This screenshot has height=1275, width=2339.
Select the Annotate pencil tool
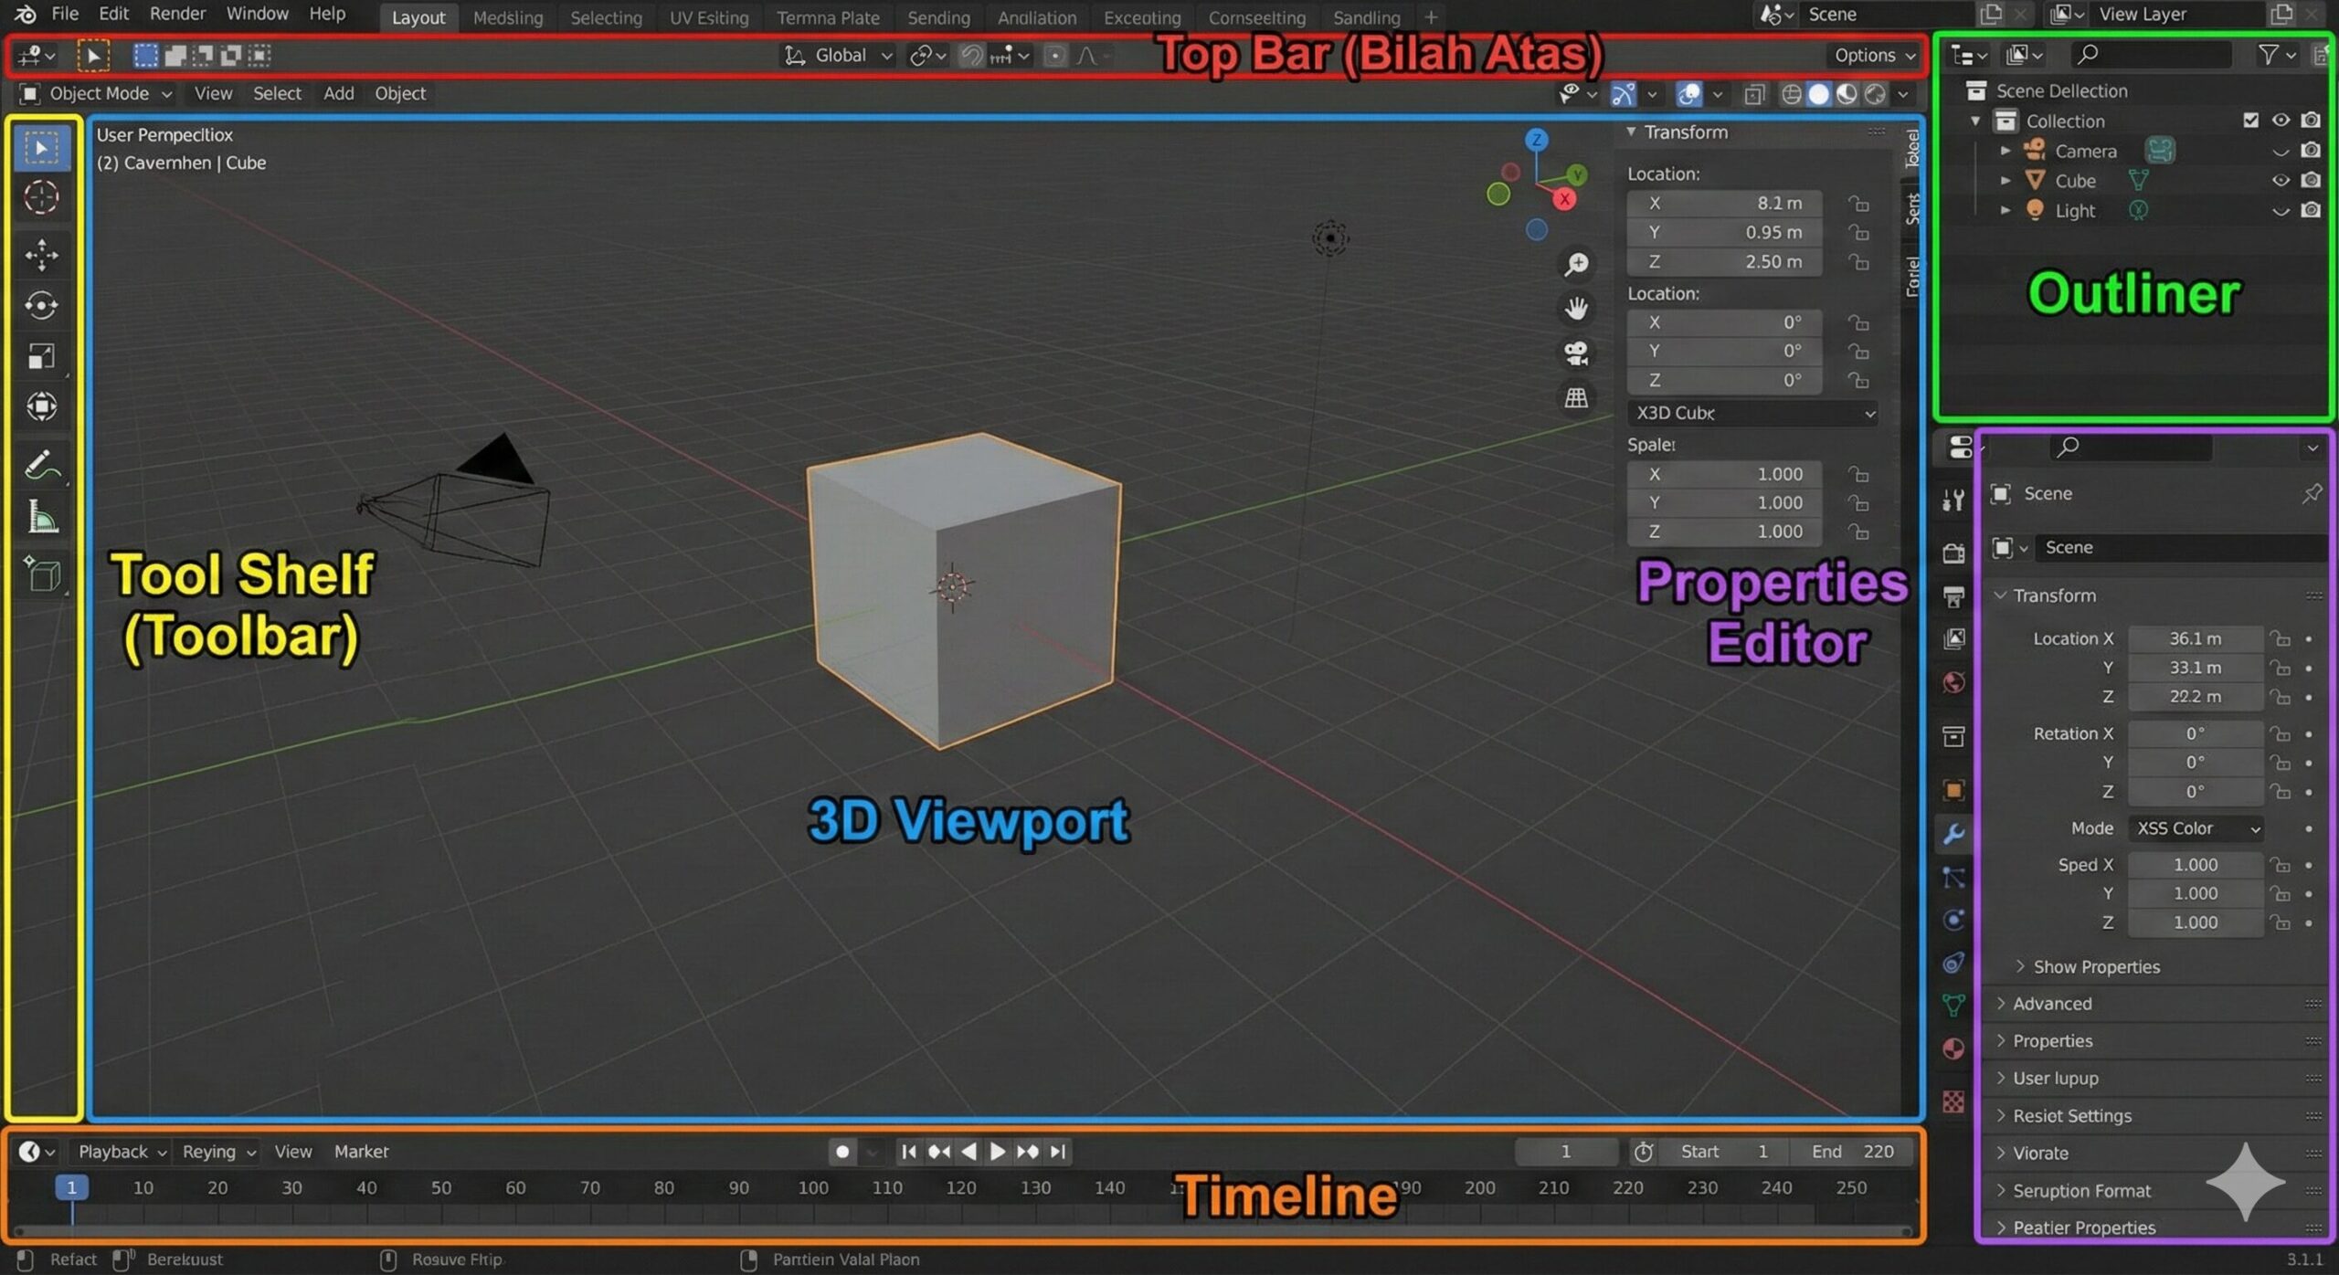coord(41,465)
